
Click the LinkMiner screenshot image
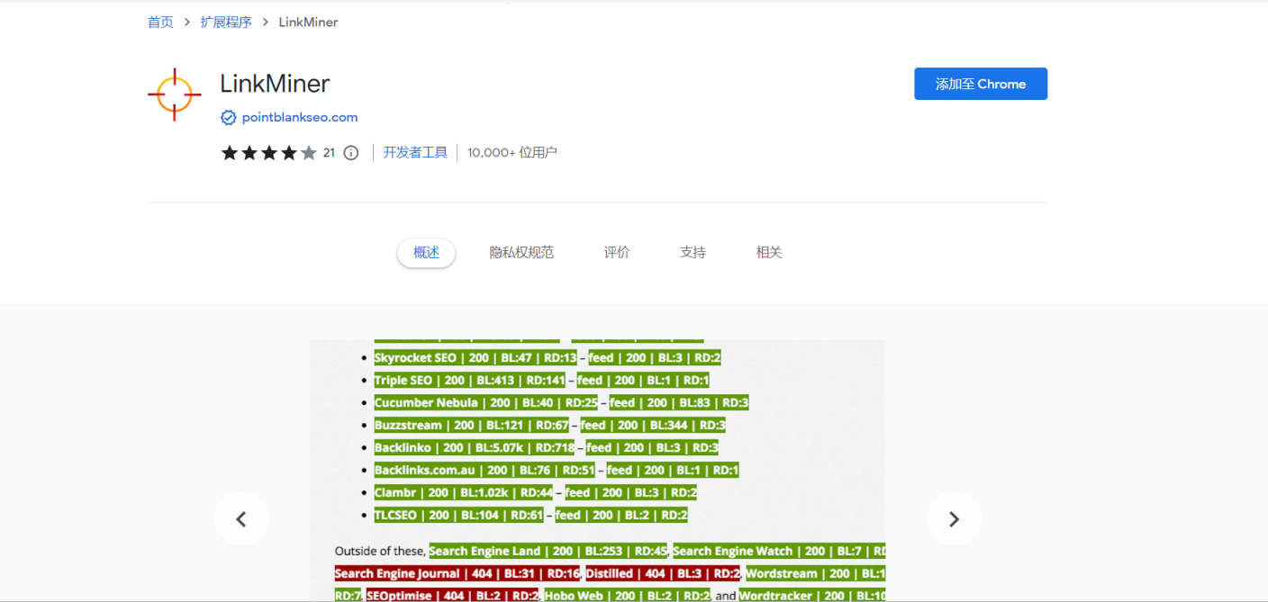(597, 468)
